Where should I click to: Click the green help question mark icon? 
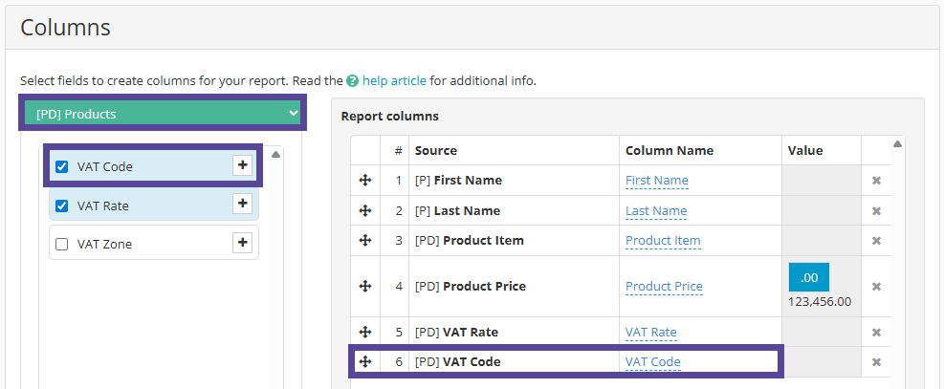point(353,81)
